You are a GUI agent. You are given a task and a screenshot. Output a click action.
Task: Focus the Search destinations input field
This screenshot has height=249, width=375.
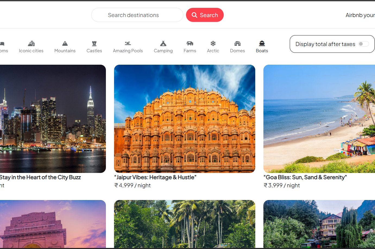point(137,15)
